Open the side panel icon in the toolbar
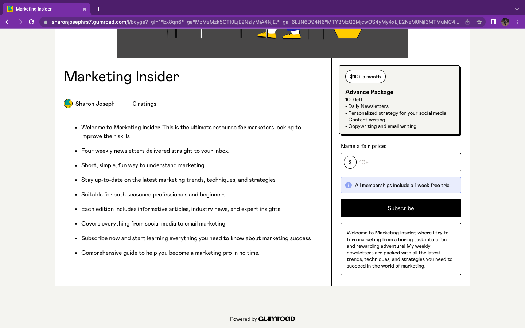525x328 pixels. (x=493, y=22)
